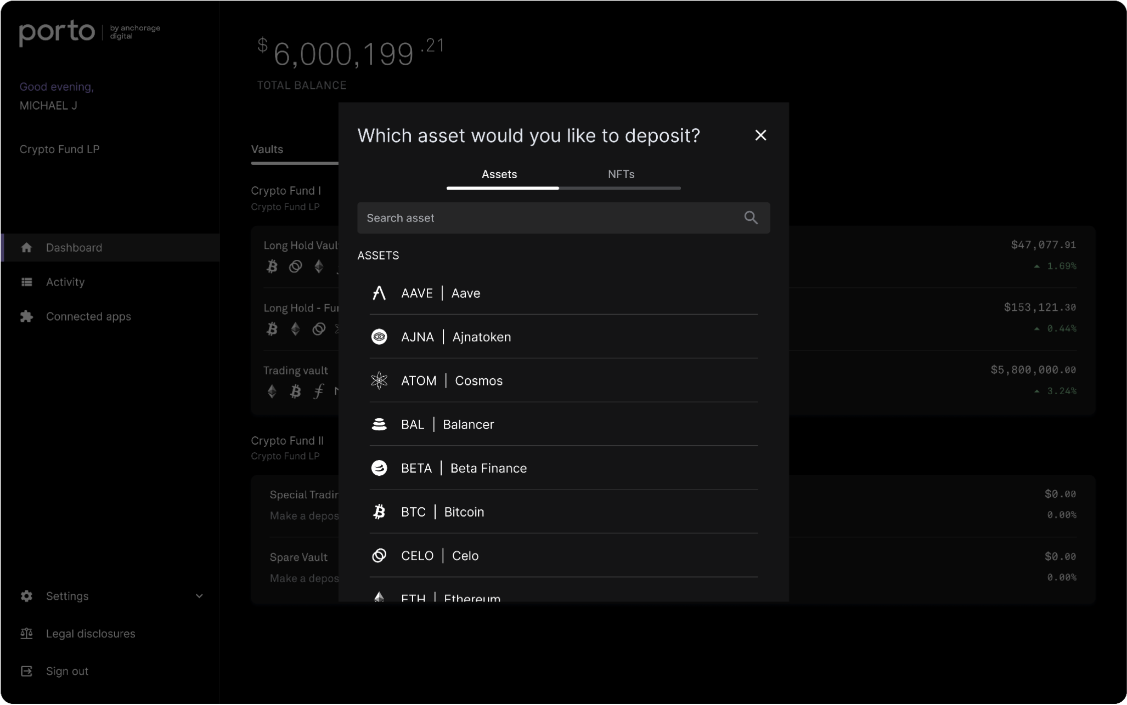Click the Celo ring icon in list
The image size is (1127, 705).
pyautogui.click(x=379, y=556)
